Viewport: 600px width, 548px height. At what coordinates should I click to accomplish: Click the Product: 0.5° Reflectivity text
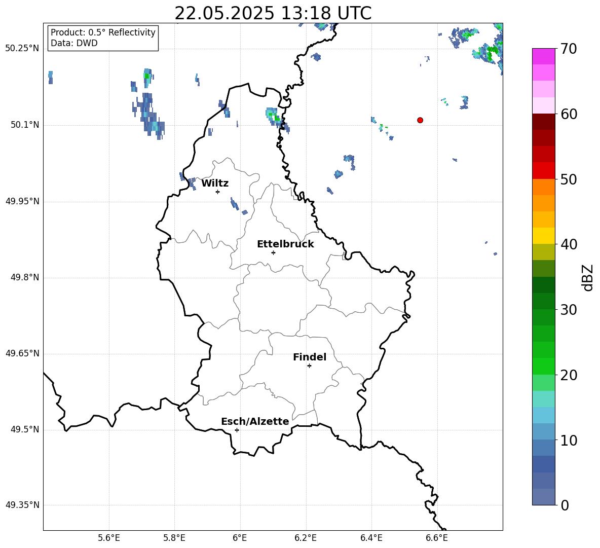pos(103,32)
